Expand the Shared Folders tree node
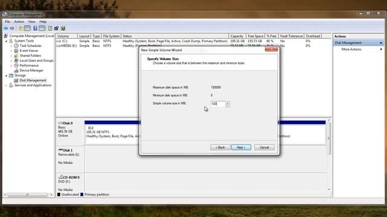 point(11,56)
